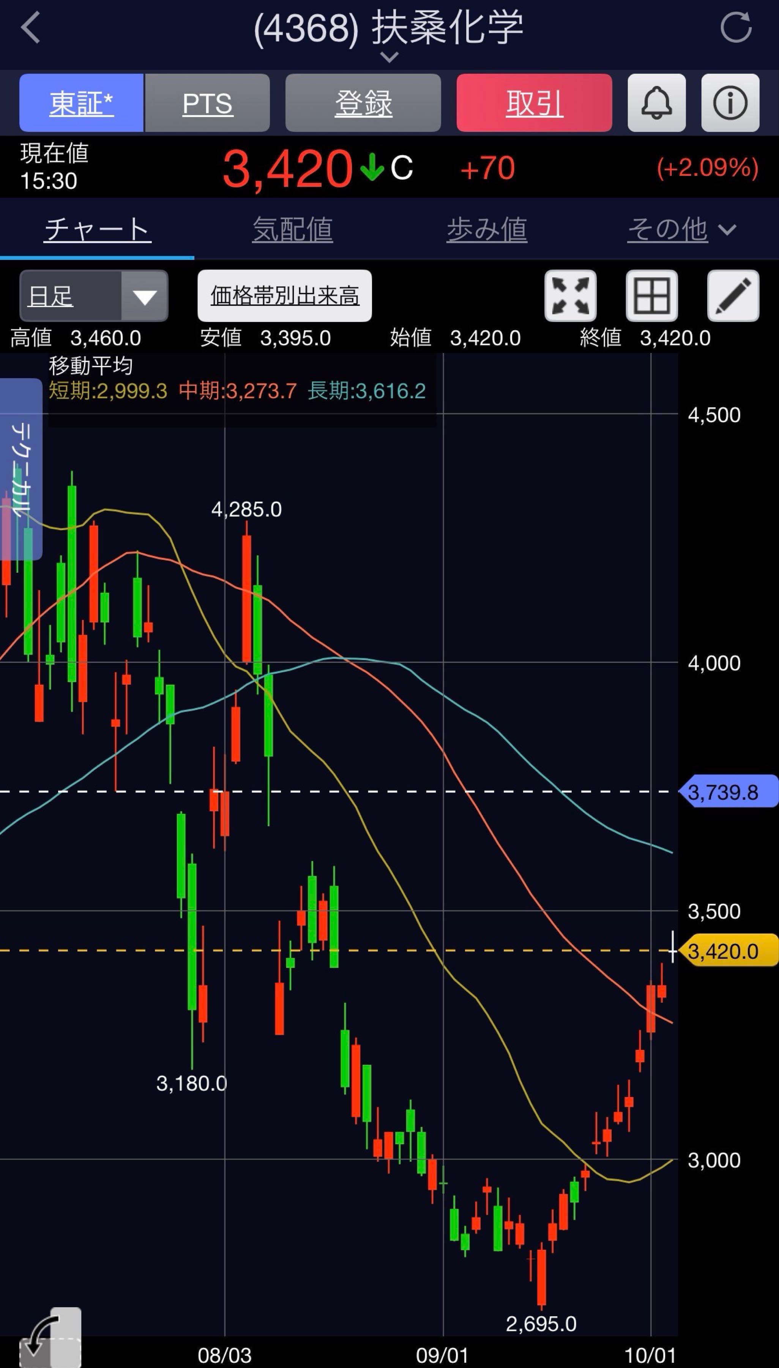
Task: Open the テクニカル side panel
Action: (x=21, y=469)
